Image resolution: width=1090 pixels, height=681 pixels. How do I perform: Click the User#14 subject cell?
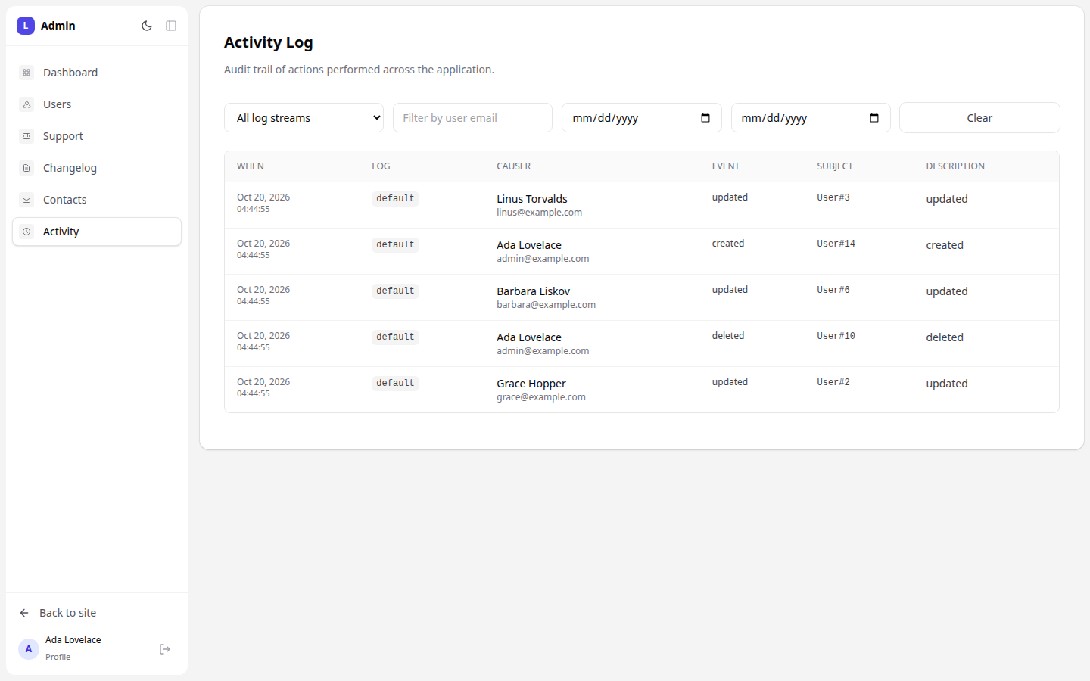(836, 244)
